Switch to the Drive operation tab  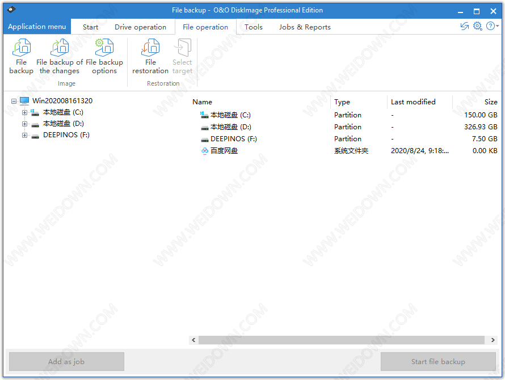coord(140,27)
